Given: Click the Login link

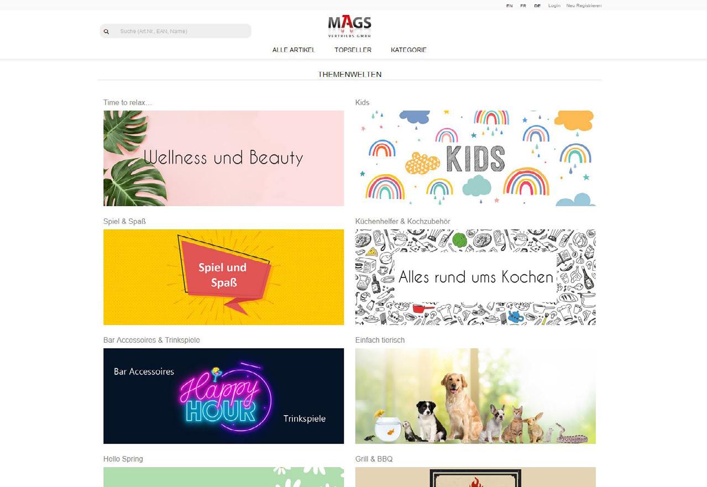Looking at the screenshot, I should coord(554,6).
